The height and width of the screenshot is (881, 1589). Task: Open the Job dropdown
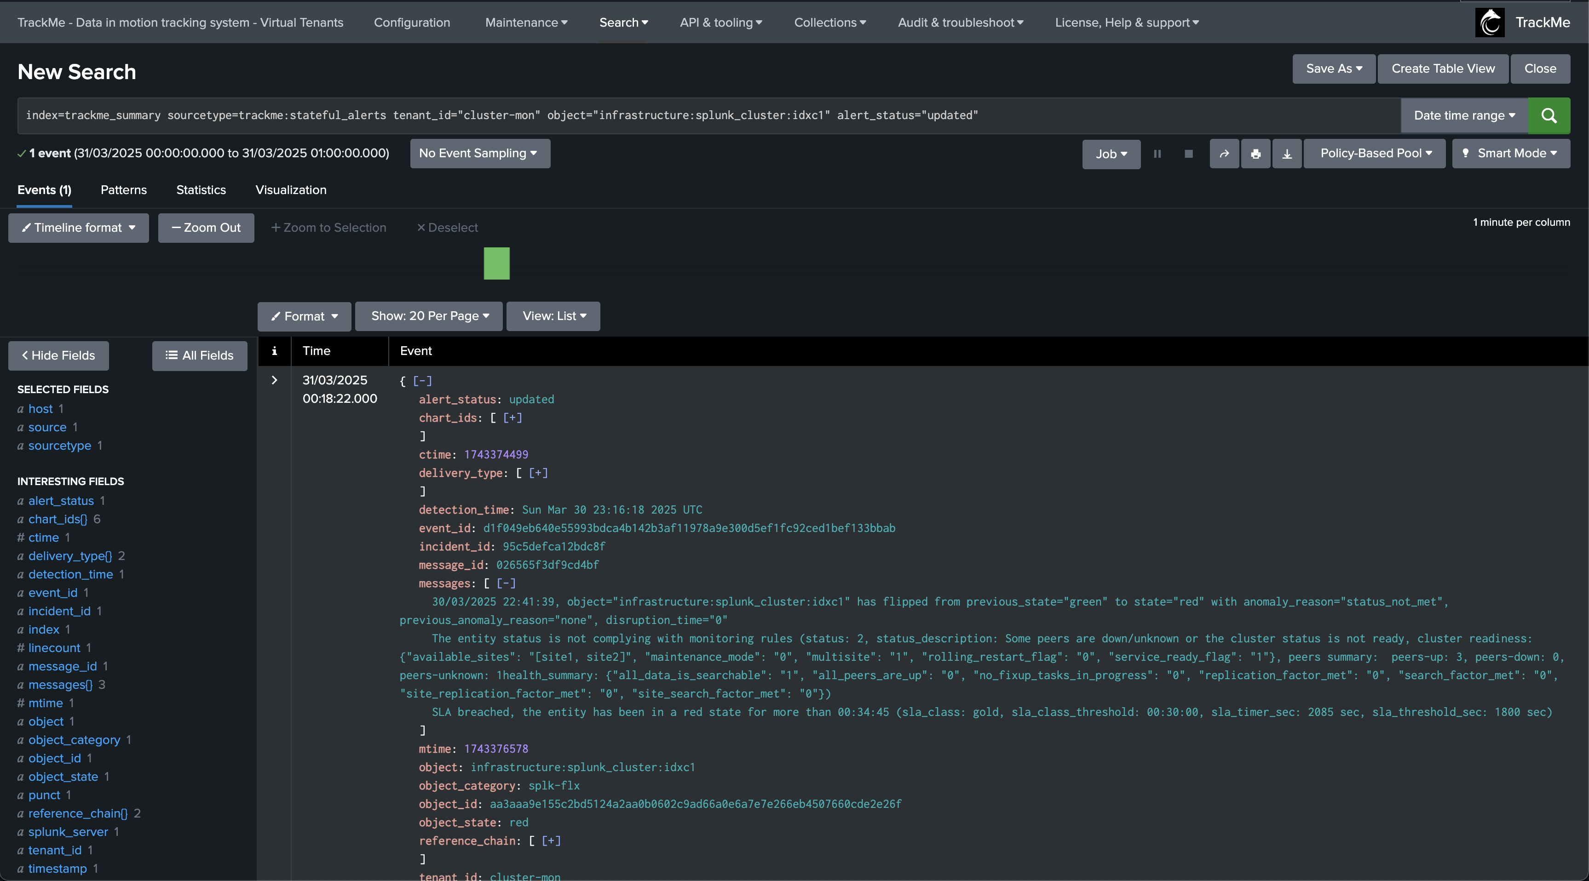[x=1111, y=154]
